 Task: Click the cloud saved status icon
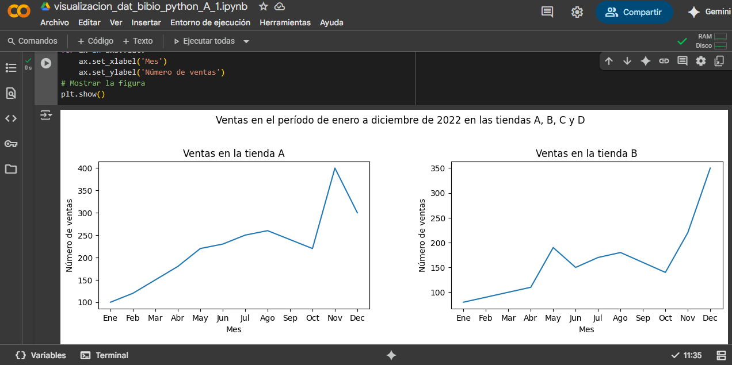tap(280, 7)
